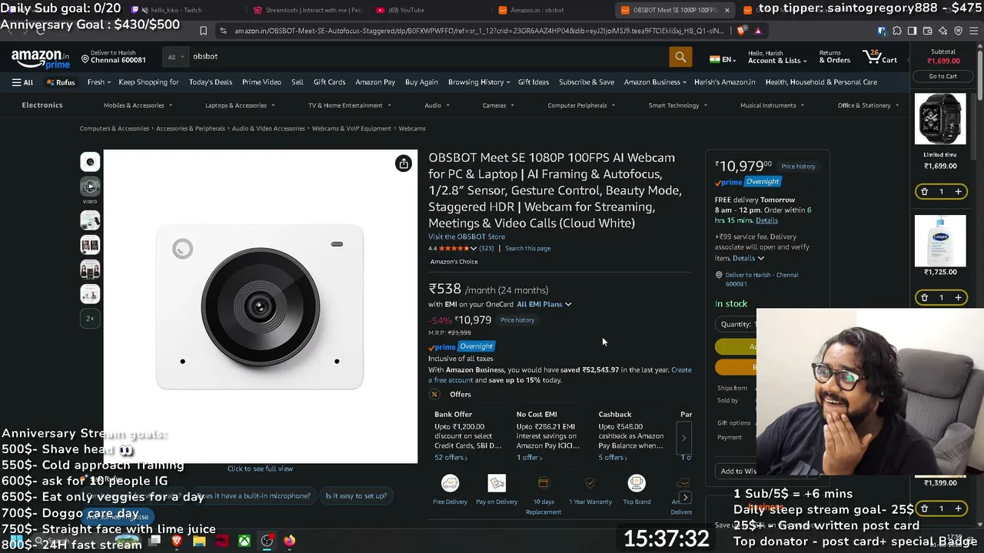The image size is (984, 553).
Task: Visit the OBSBOT Store link
Action: (x=467, y=237)
